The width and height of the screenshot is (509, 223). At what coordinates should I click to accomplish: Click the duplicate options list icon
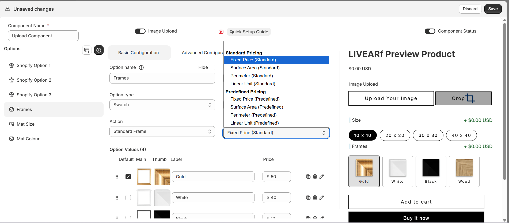coord(87,50)
